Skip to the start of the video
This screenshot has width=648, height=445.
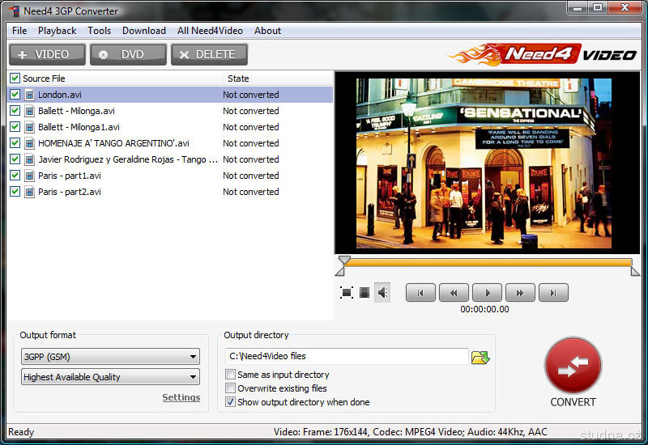[x=420, y=293]
